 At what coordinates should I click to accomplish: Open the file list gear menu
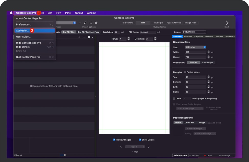90,37
